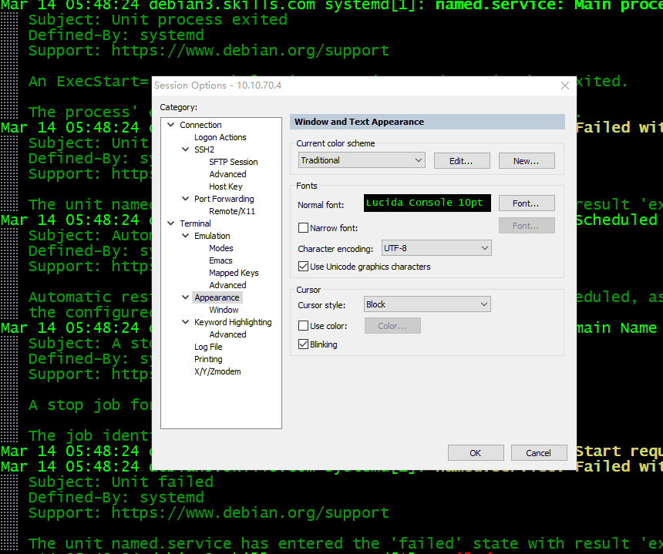Click the Lucida Console 10pt font preview
The image size is (663, 554).
click(427, 203)
